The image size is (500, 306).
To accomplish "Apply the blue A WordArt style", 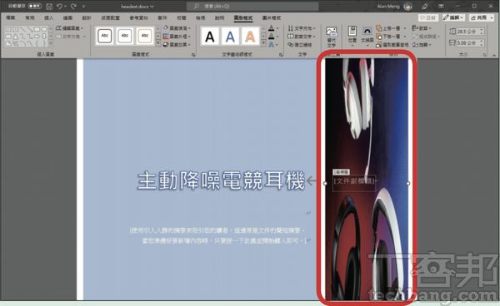I will pos(230,37).
